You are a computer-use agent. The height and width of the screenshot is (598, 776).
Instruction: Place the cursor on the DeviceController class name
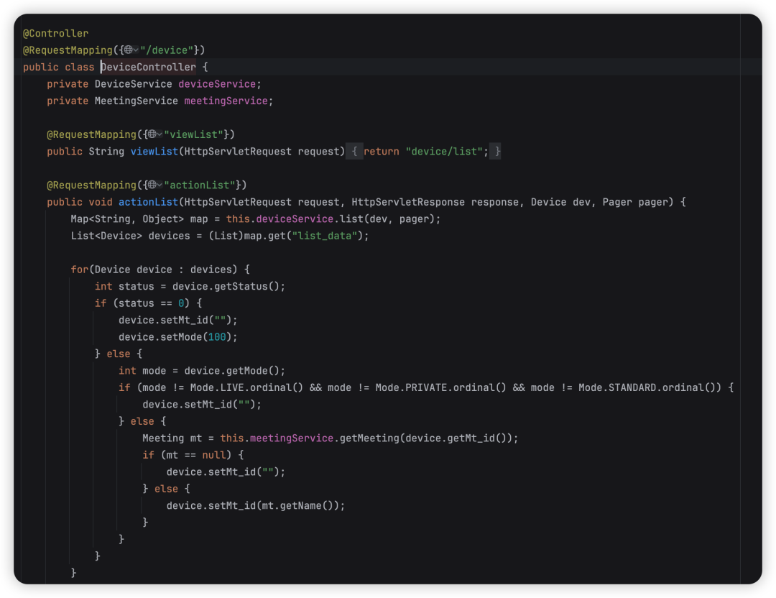click(x=148, y=67)
